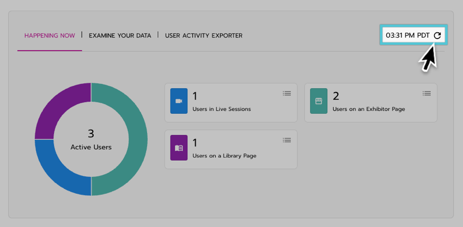The height and width of the screenshot is (227, 463).
Task: Click the count 1 on the Live Sessions card
Action: point(195,96)
